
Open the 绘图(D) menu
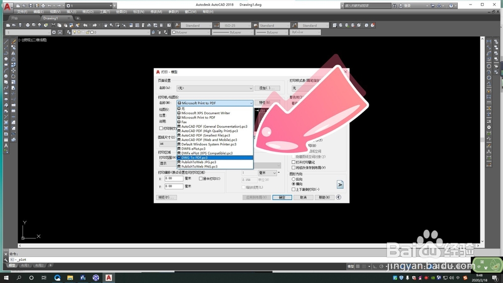[122, 12]
